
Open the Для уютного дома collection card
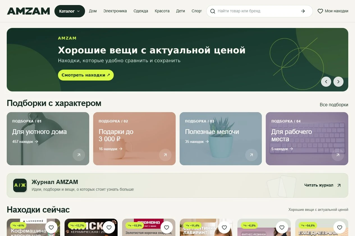click(x=48, y=139)
